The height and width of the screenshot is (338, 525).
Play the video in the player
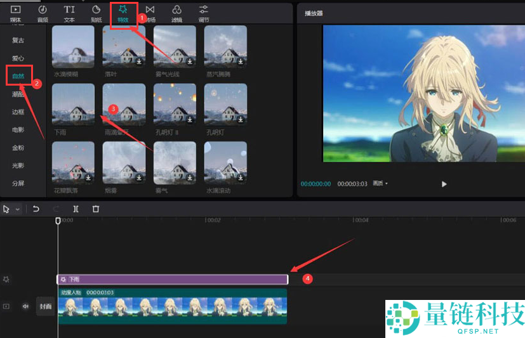pos(444,184)
